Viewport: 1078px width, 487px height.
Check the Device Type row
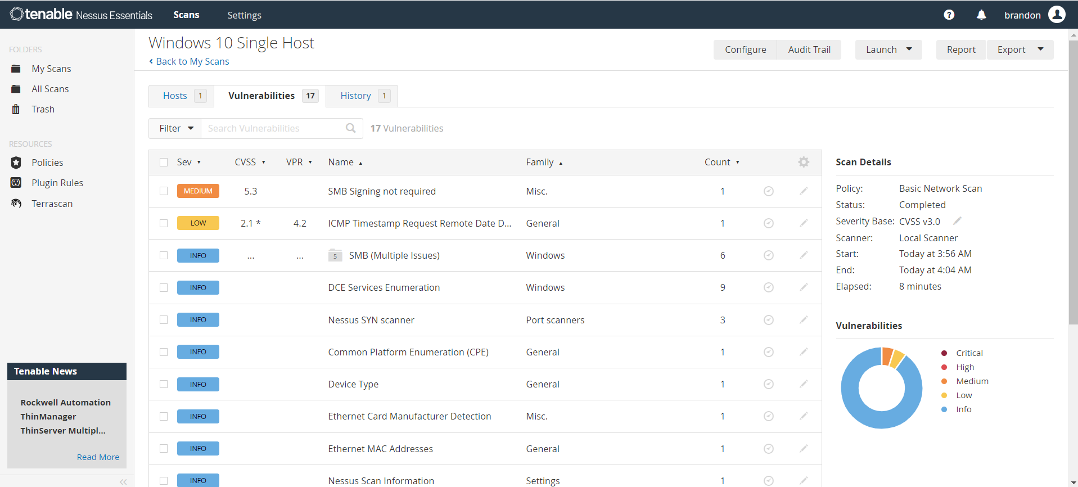coord(164,384)
